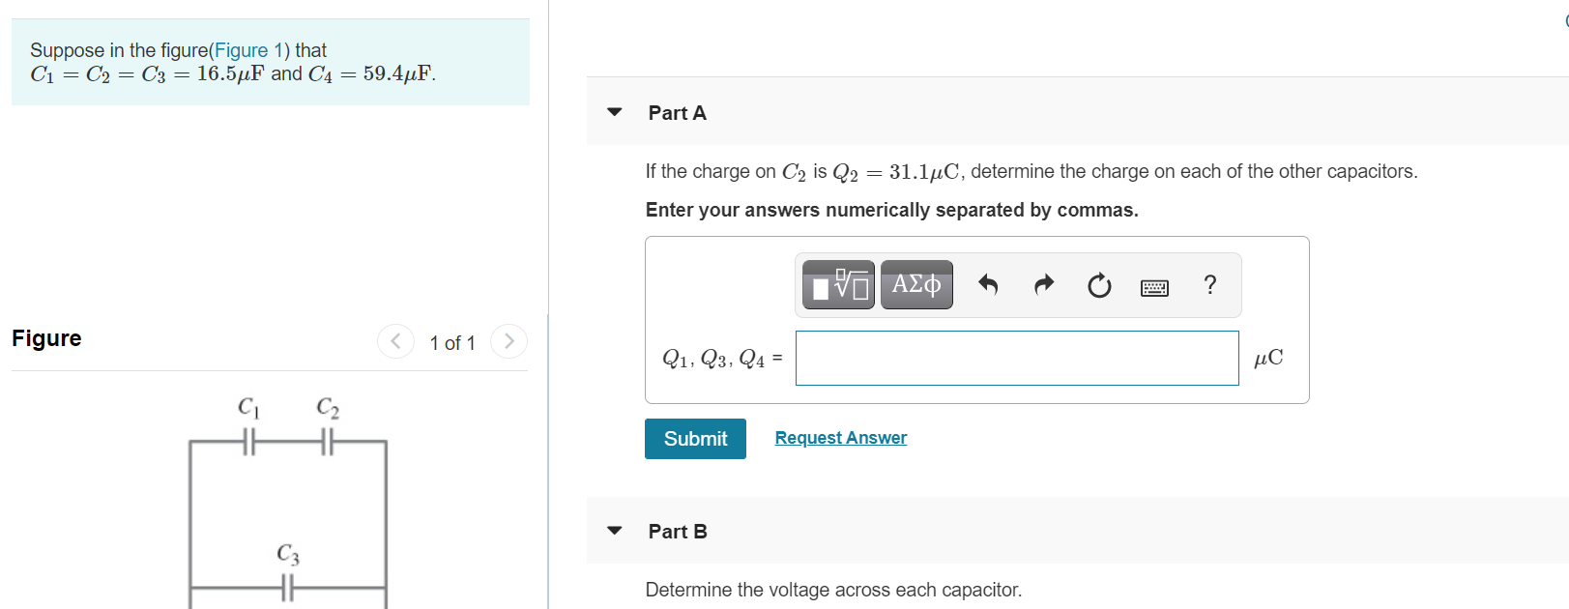Collapse Part A using its disclosure triangle
Screen dimensions: 1569x609
pyautogui.click(x=615, y=111)
